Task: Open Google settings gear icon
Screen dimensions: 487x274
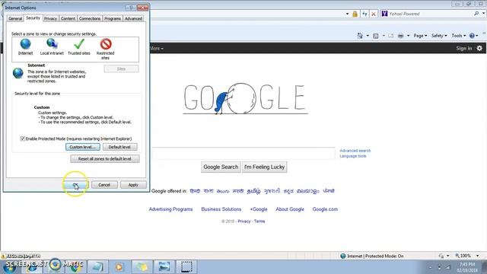Action: click(x=479, y=48)
